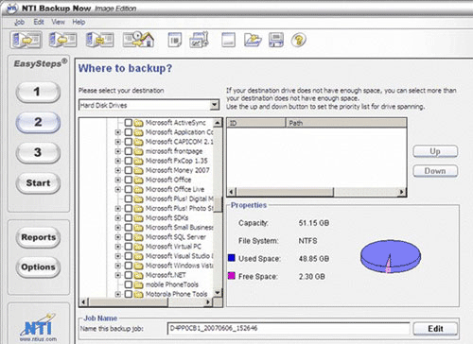Click the first backup toolbar icon
The height and width of the screenshot is (344, 473).
26,40
